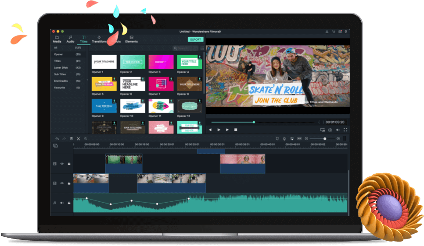Click the play button with bar
The width and height of the screenshot is (424, 246).
point(219,130)
